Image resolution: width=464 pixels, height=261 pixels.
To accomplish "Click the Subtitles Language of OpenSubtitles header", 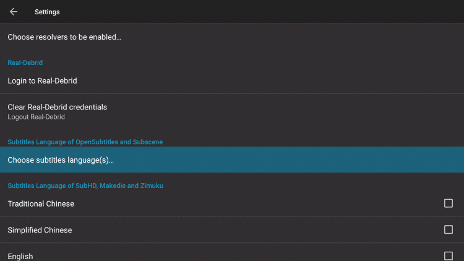I will coord(85,142).
